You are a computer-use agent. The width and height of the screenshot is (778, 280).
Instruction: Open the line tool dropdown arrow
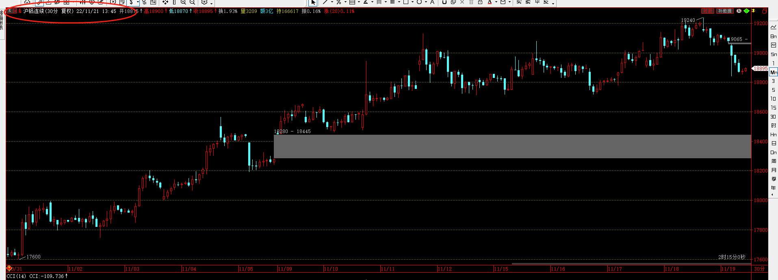(332, 2)
